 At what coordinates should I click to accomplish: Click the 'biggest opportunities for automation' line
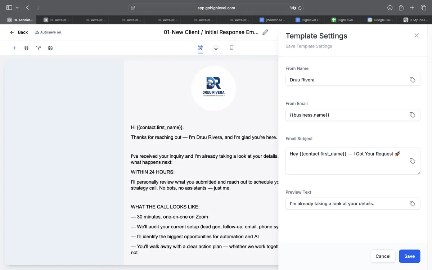tap(195, 237)
